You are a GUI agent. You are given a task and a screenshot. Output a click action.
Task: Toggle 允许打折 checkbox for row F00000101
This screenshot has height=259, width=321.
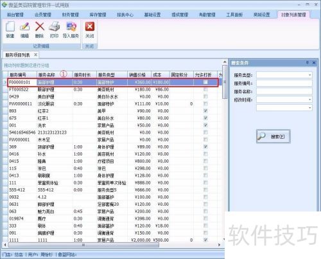pyautogui.click(x=205, y=82)
